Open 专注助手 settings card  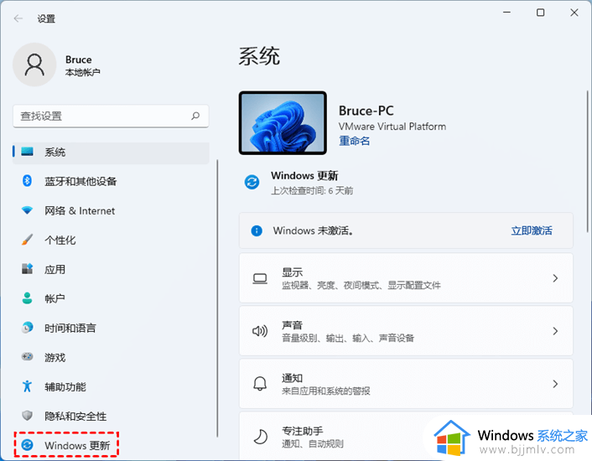pos(406,437)
